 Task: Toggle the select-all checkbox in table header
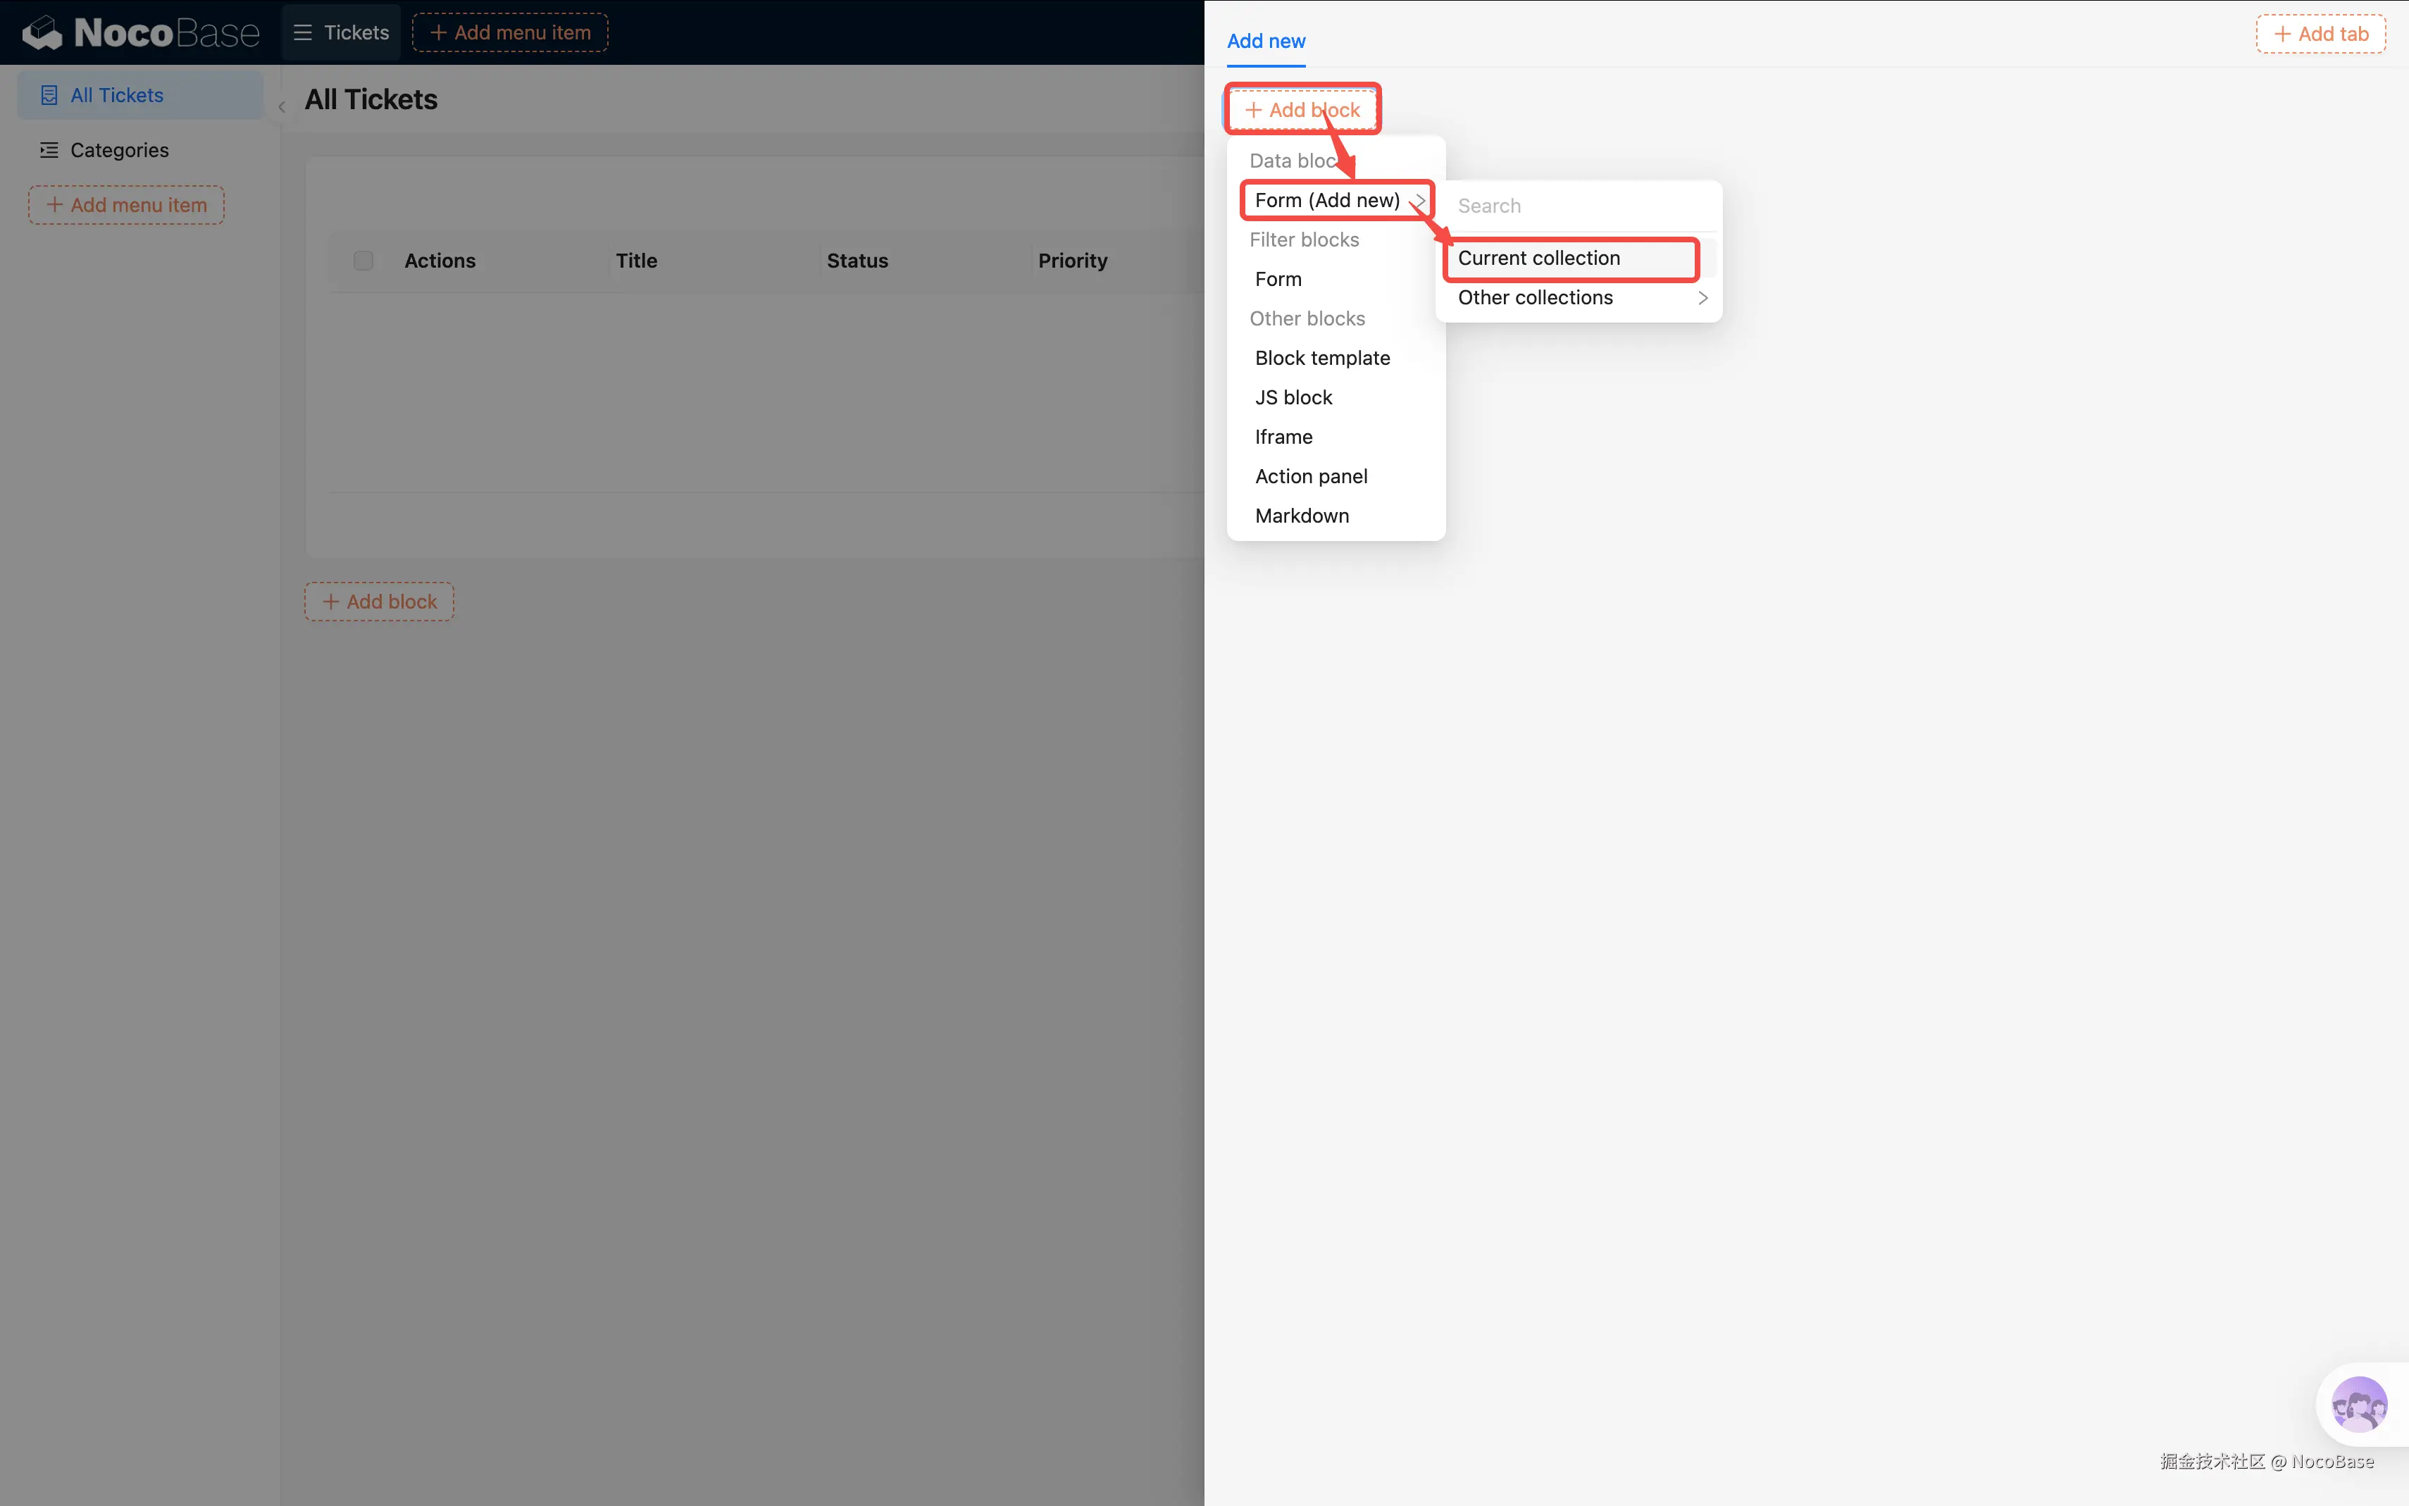coord(363,261)
